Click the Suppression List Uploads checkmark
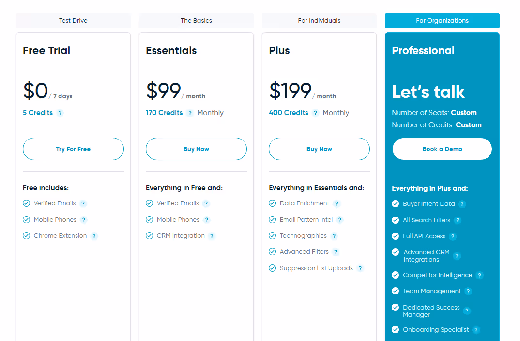 point(272,268)
